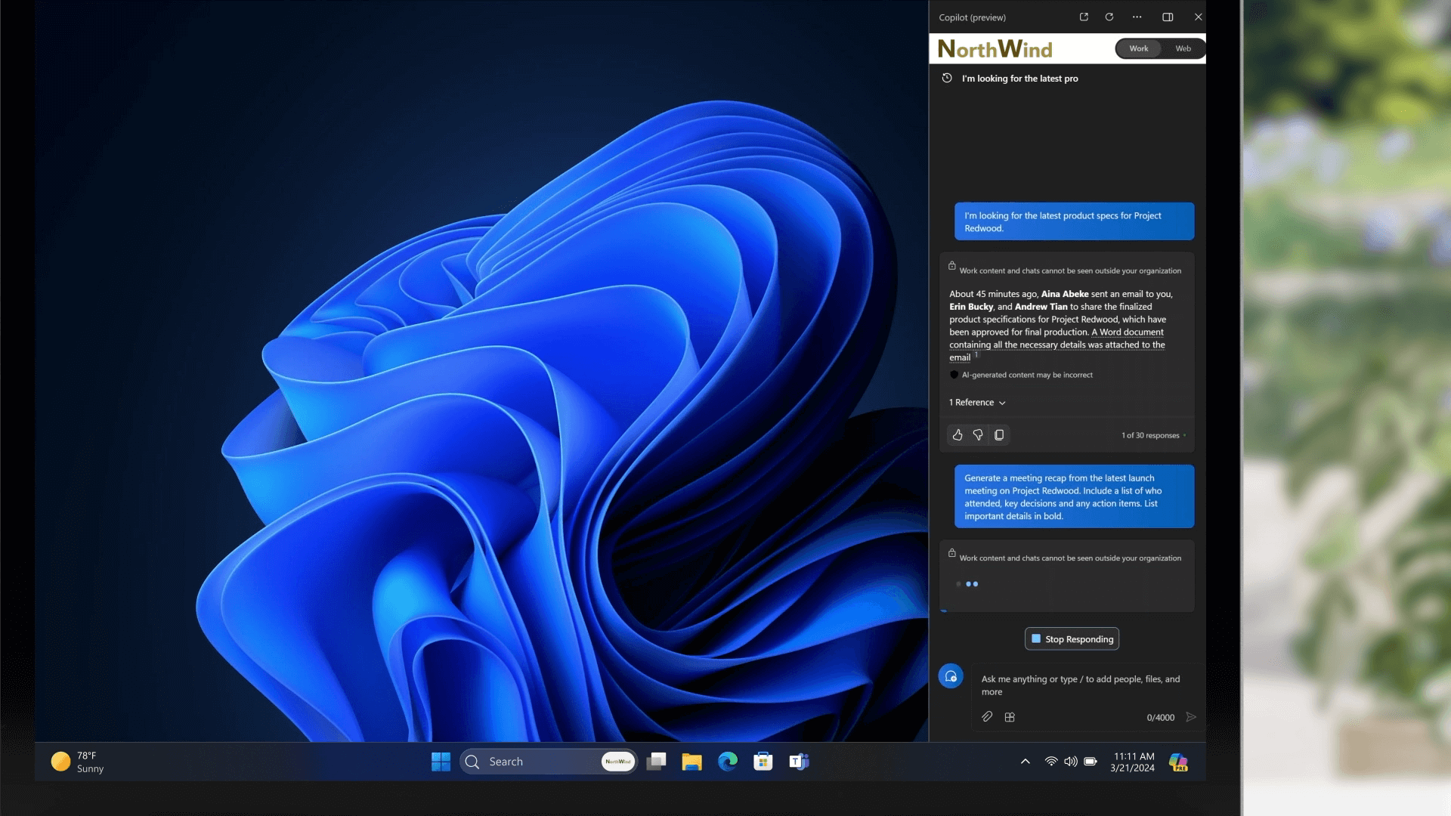The height and width of the screenshot is (816, 1451).
Task: Open Copilot more options menu
Action: (x=1137, y=17)
